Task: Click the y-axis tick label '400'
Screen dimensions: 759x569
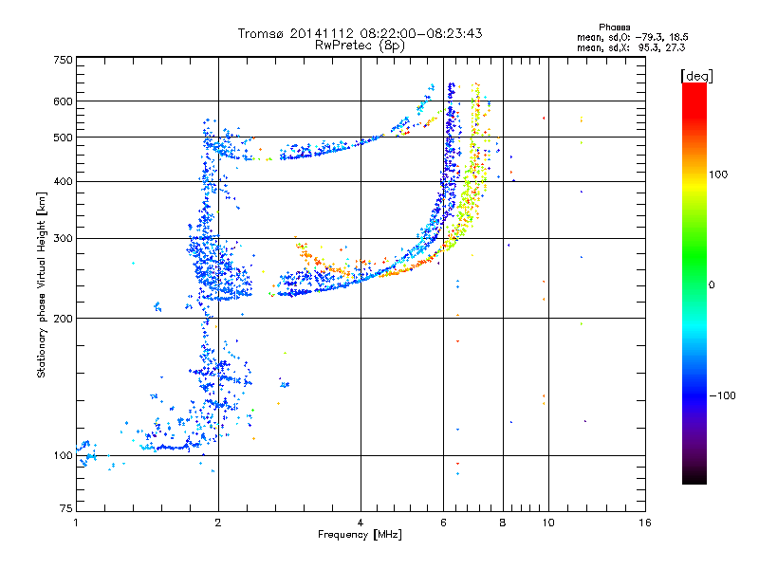Action: coord(64,182)
